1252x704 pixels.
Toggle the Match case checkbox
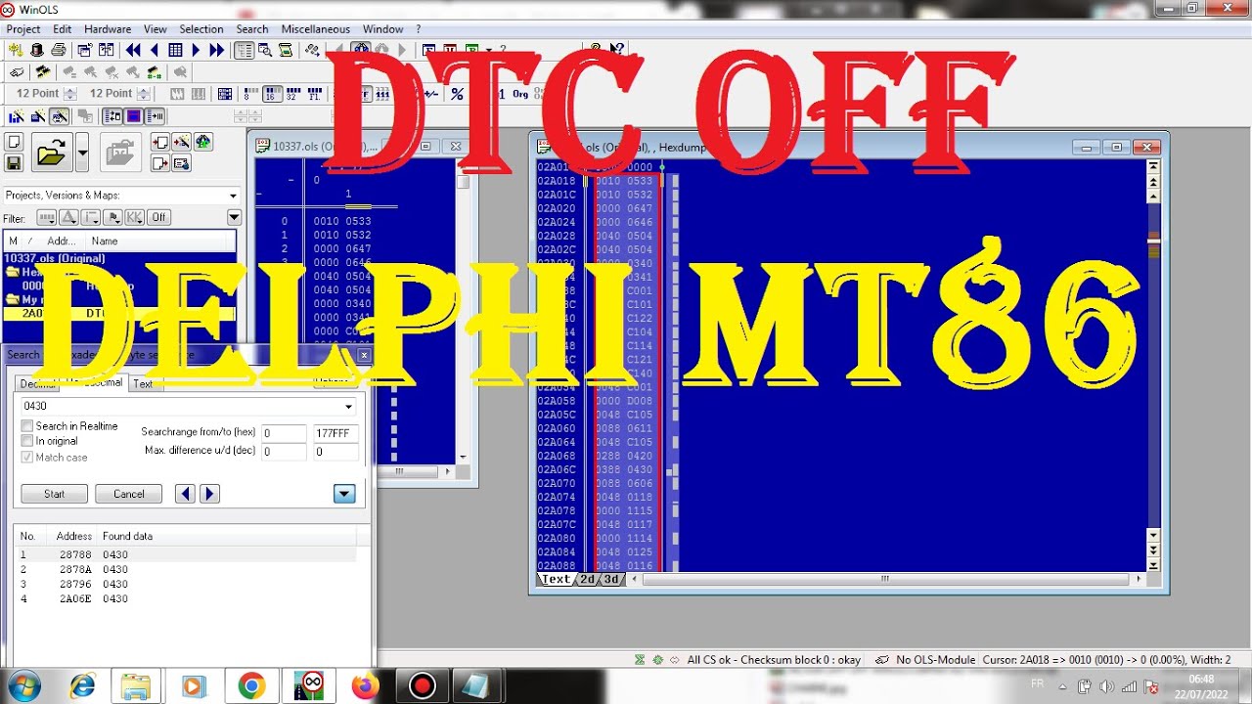[27, 457]
